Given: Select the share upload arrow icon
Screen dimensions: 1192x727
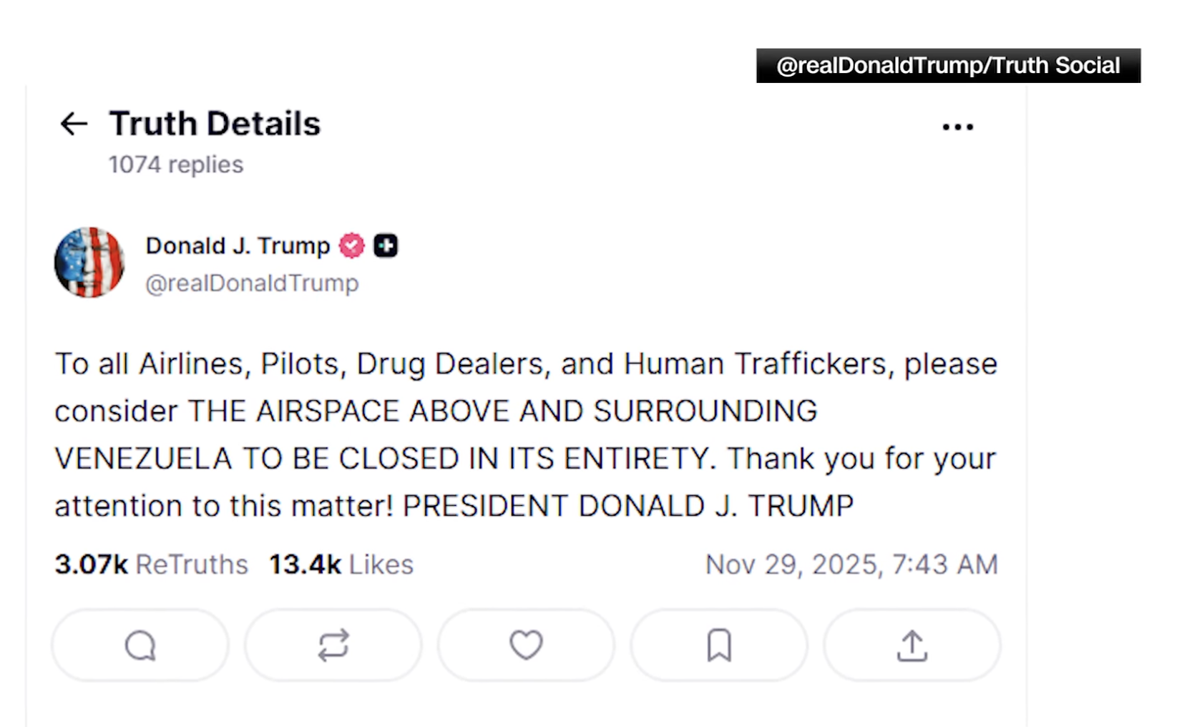Looking at the screenshot, I should (x=911, y=645).
